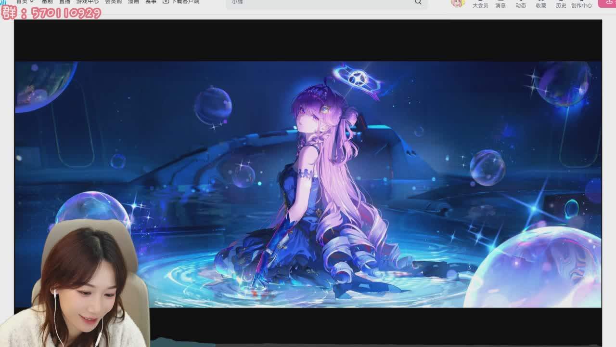Click the pink upload button
The width and height of the screenshot is (616, 347).
(x=607, y=3)
